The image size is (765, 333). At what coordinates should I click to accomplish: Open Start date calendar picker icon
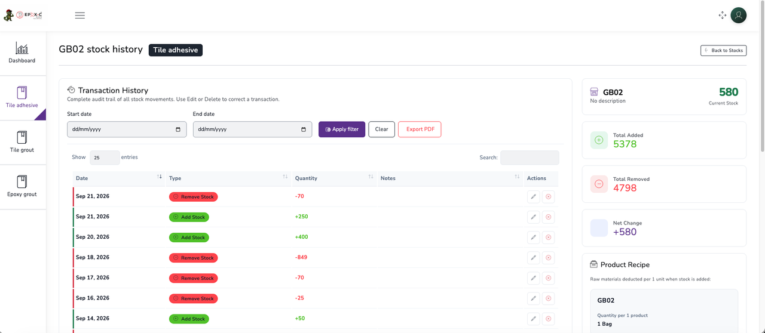click(178, 129)
